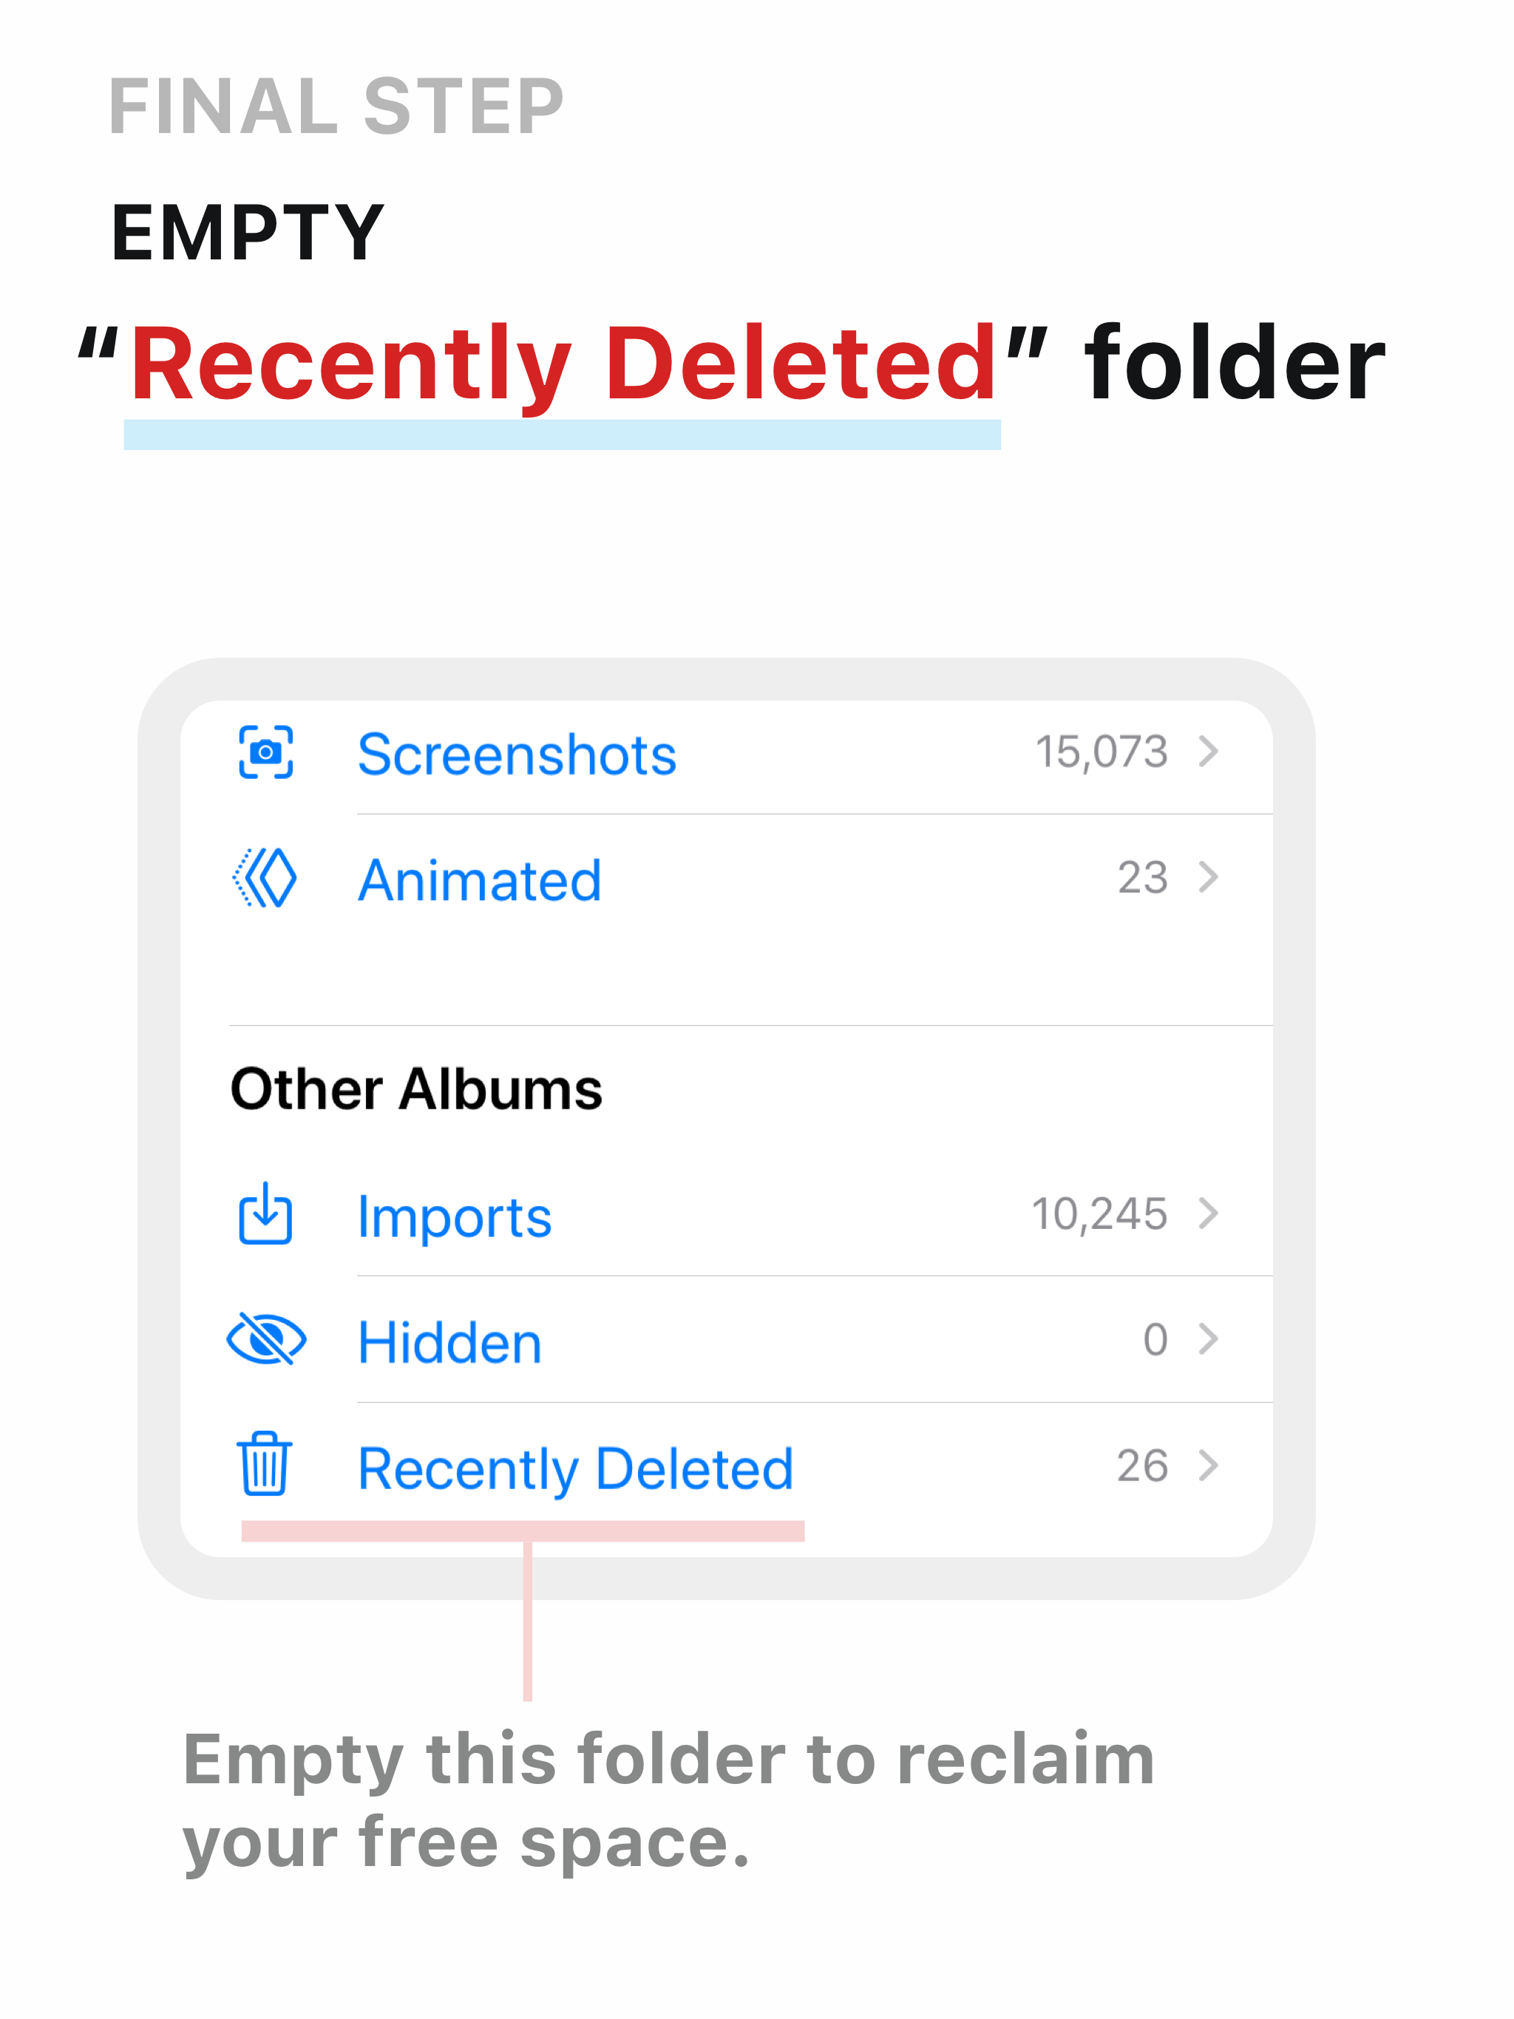Click the Imports download icon
The height and width of the screenshot is (2019, 1514).
(265, 1213)
